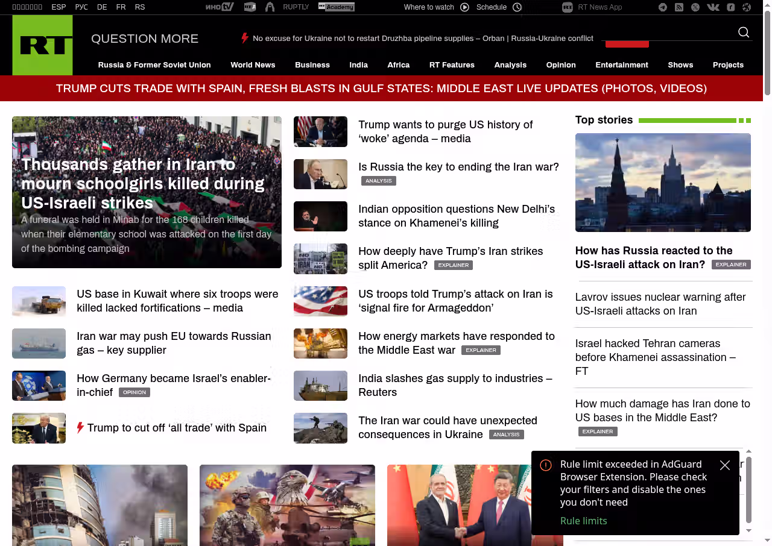This screenshot has width=772, height=546.
Task: Open the InoTV logo link
Action: coord(219,7)
